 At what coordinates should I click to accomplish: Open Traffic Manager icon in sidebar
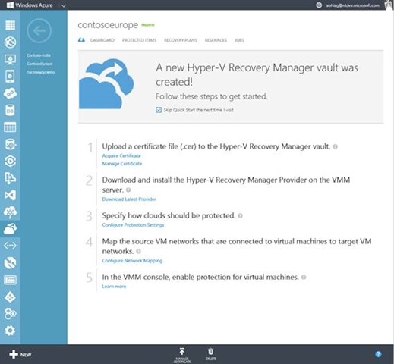(x=10, y=263)
